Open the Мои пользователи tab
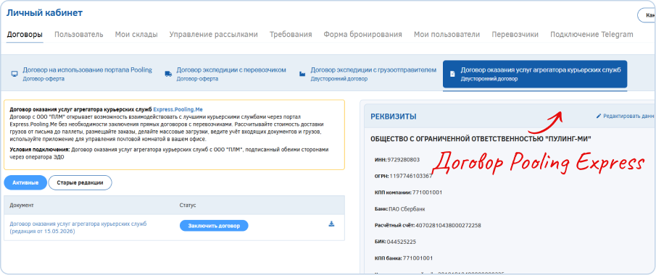656x275 pixels. 447,34
